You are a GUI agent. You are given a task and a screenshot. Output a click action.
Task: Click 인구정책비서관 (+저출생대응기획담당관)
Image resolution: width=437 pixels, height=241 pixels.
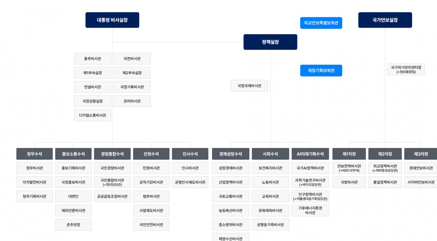click(x=310, y=196)
